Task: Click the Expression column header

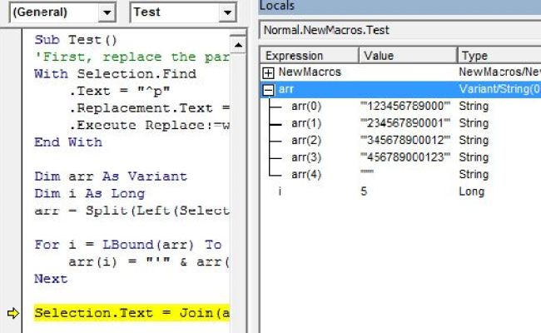Action: (x=310, y=56)
